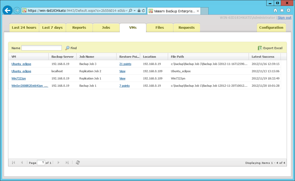Click the 2012/11/16 12:59:15 success time cell
The height and width of the screenshot is (181, 295).
point(265,64)
